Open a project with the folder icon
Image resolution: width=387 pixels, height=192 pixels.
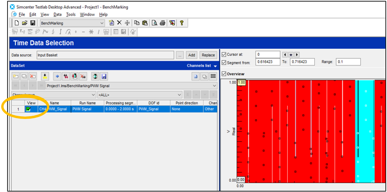[24, 23]
